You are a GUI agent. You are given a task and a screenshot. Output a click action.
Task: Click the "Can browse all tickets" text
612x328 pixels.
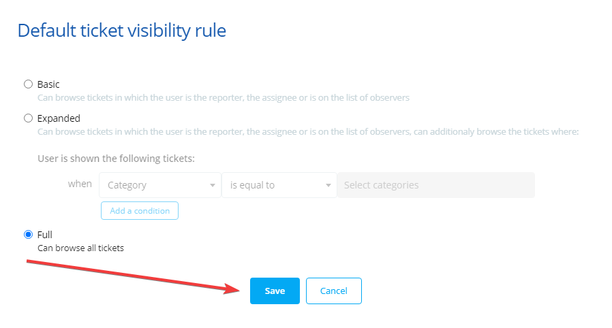click(80, 248)
